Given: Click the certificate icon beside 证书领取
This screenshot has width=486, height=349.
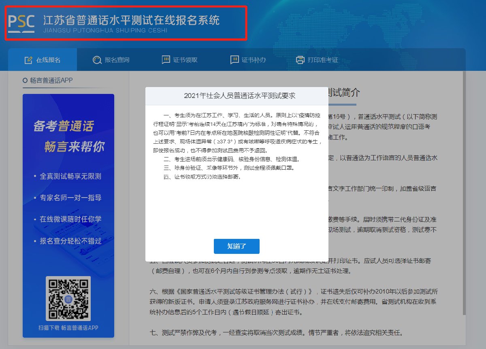Looking at the screenshot, I should (x=166, y=60).
